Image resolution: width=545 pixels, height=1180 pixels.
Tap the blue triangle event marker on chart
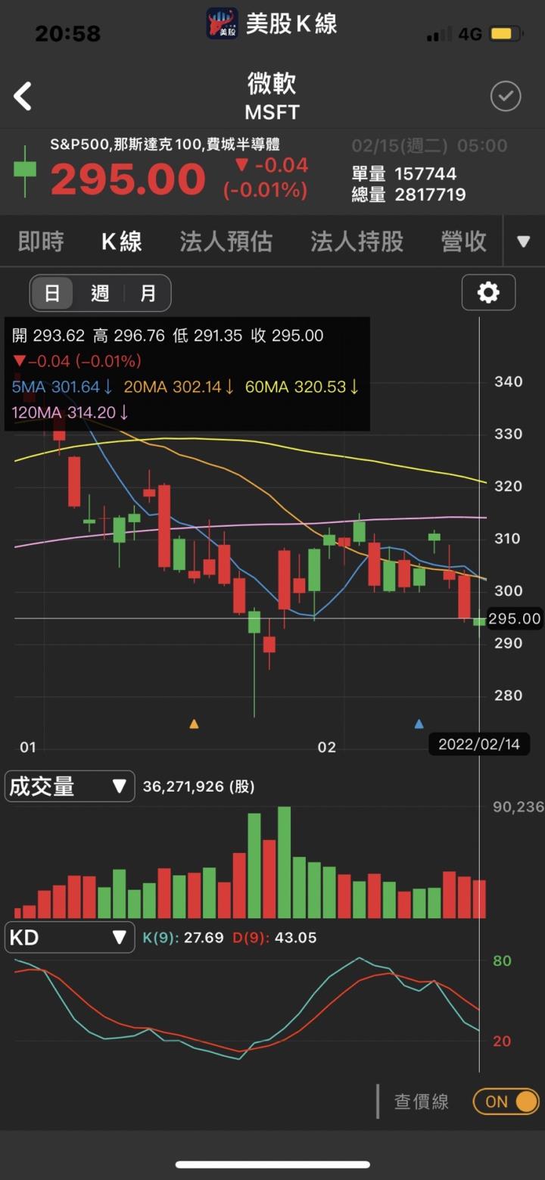(419, 724)
